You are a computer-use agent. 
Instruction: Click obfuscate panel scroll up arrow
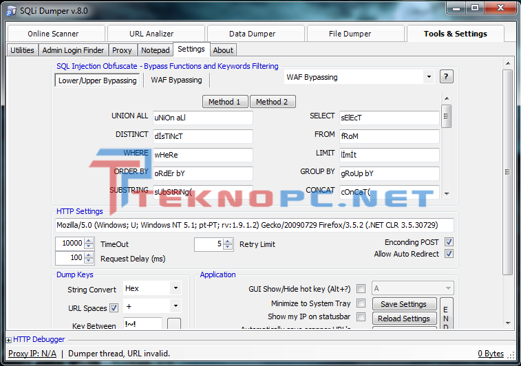pyautogui.click(x=447, y=98)
